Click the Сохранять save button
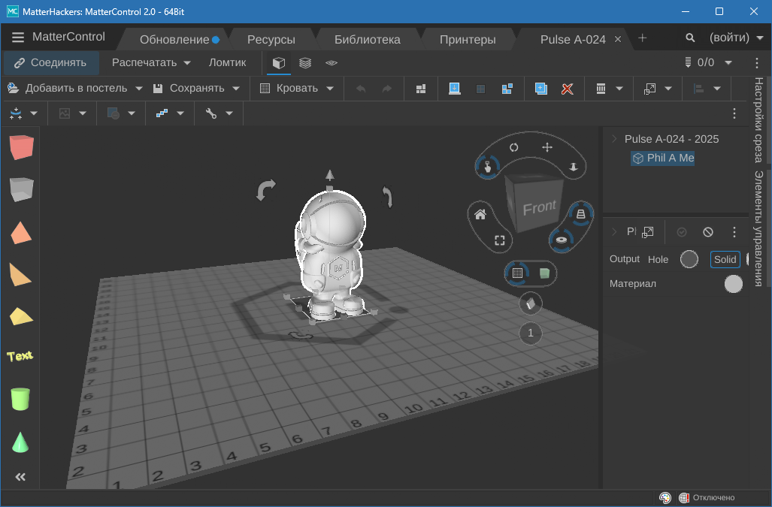The height and width of the screenshot is (507, 772). 189,89
